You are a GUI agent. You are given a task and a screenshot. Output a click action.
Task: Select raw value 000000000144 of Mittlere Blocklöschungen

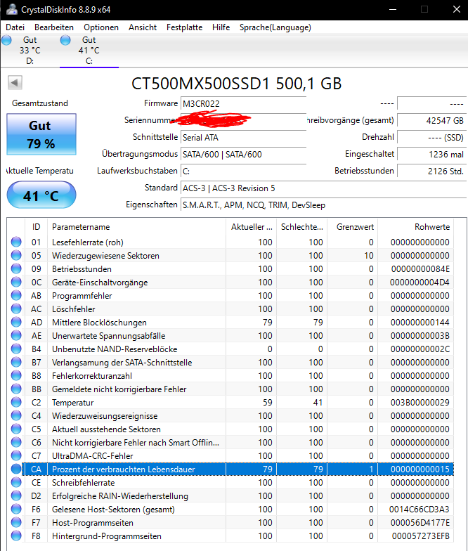pyautogui.click(x=420, y=322)
